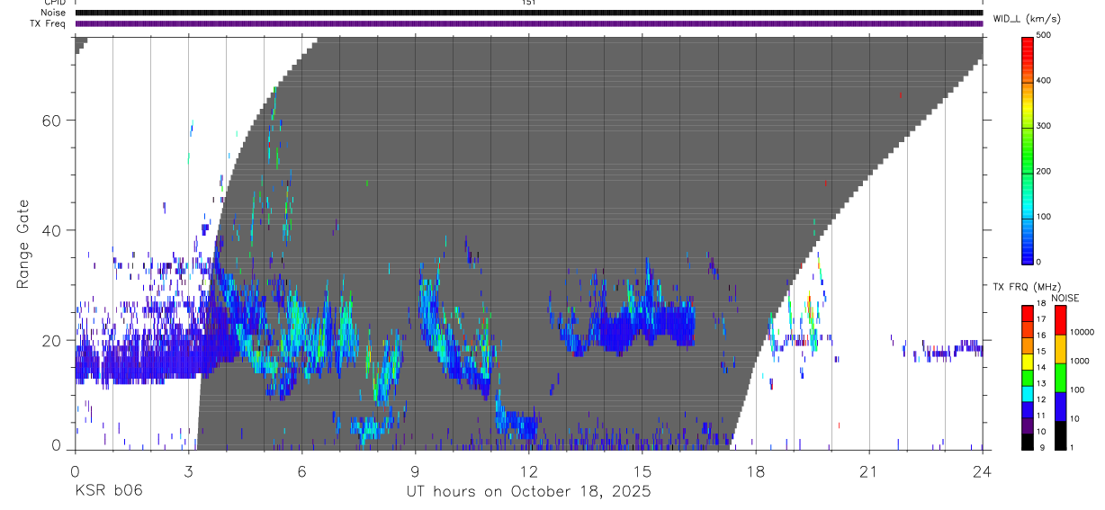This screenshot has width=1105, height=510.
Task: Click the 'NOISE' legend title
Action: [1065, 298]
